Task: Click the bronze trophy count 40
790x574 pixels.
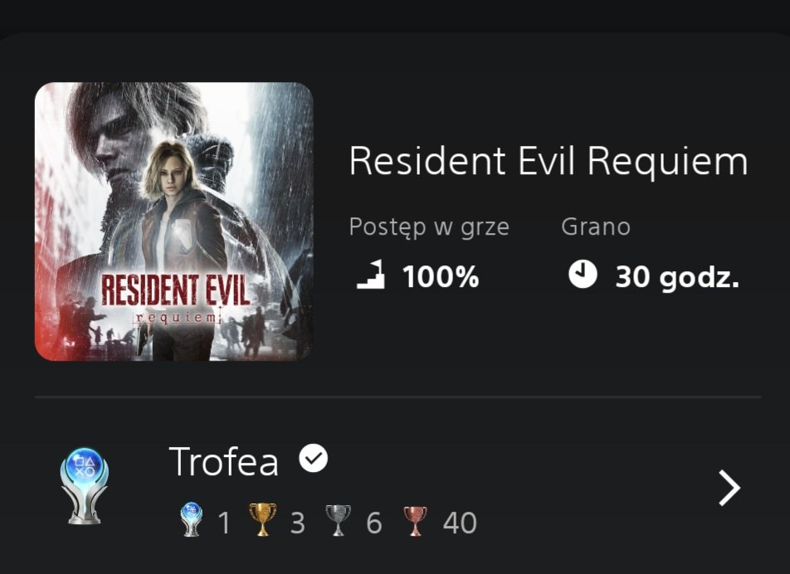Action: click(x=460, y=523)
